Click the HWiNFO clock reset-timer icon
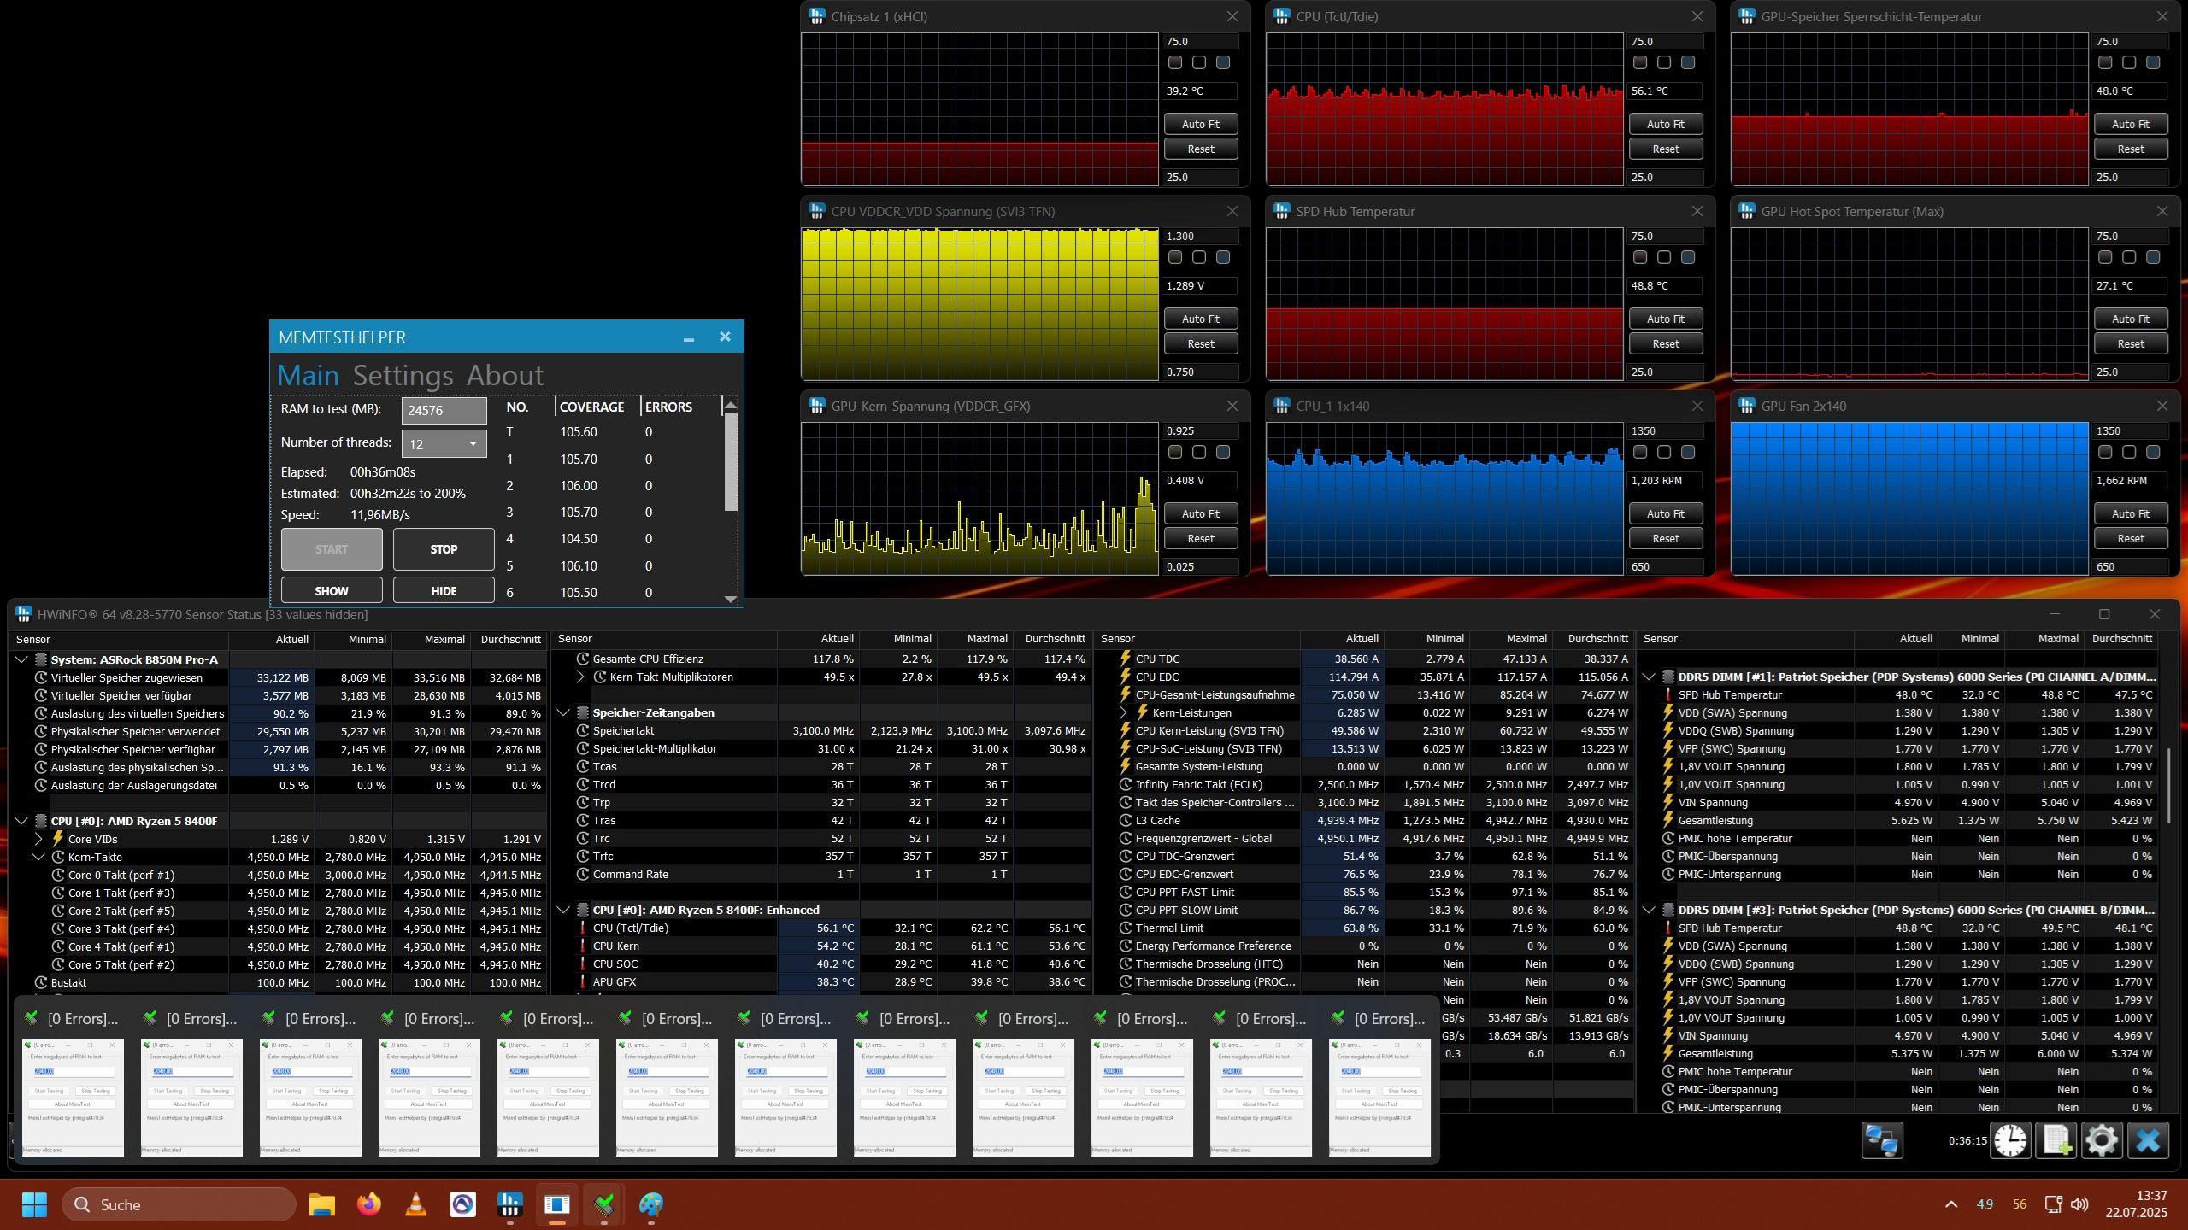Image resolution: width=2188 pixels, height=1230 pixels. pyautogui.click(x=2009, y=1140)
